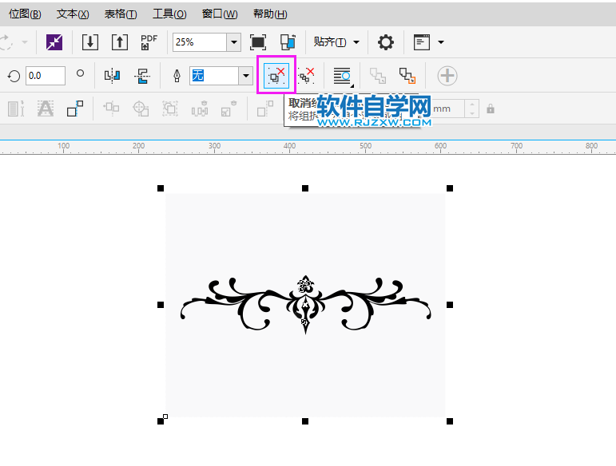The height and width of the screenshot is (466, 616).
Task: Click the greyed To front of layer icon
Action: [378, 76]
